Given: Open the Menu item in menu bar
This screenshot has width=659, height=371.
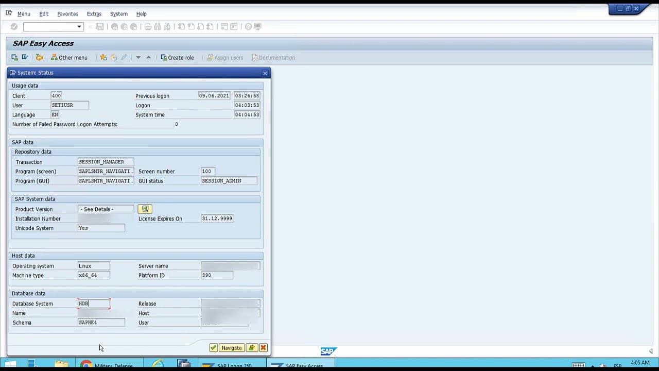Looking at the screenshot, I should (x=24, y=14).
